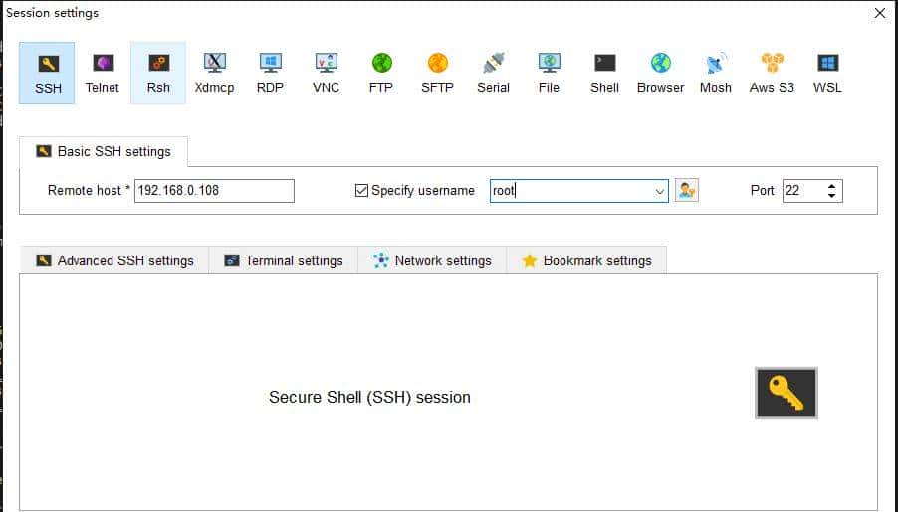Open the Network settings tab
Viewport: 898px width, 512px height.
point(432,260)
